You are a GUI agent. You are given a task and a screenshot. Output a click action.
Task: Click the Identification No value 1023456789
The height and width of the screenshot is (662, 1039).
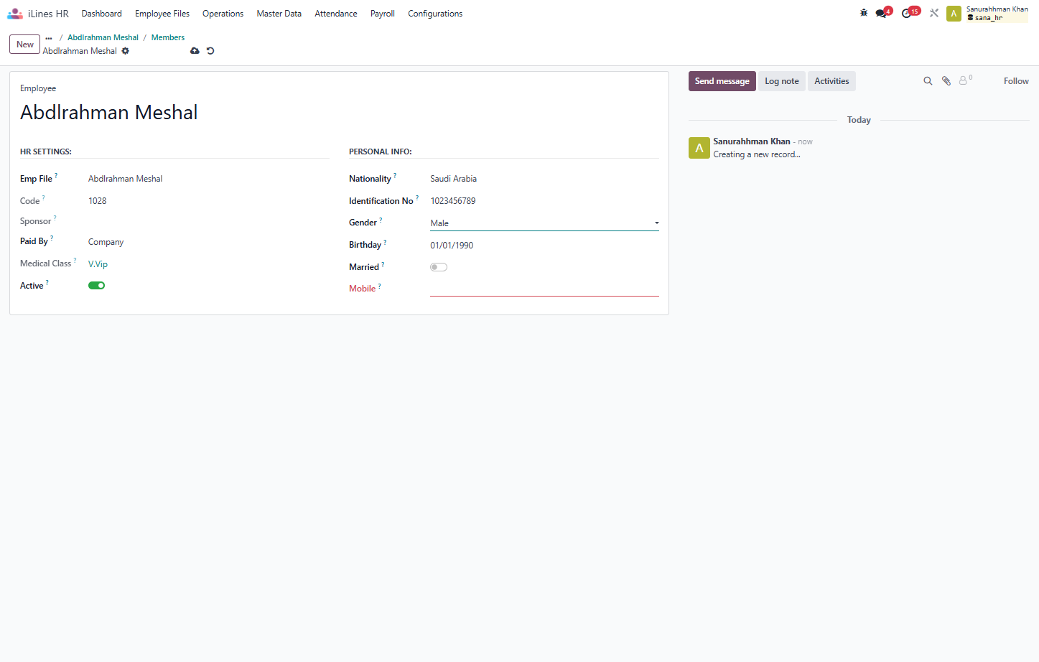coord(453,201)
